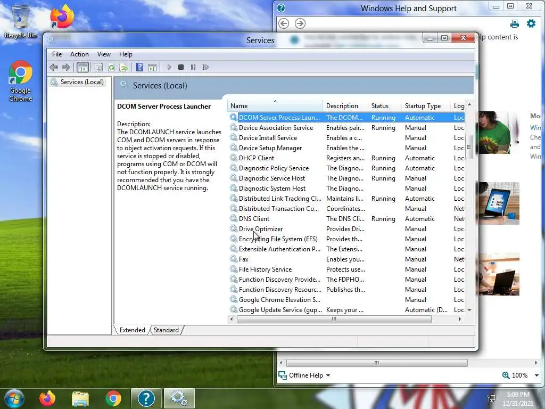The height and width of the screenshot is (409, 545).
Task: Click the scroll right arrow of services list
Action: 460,320
